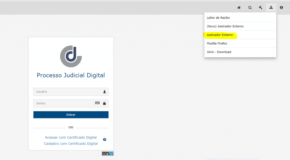Select Mozilla Firefox download entry
Screen dimensions: 290x160
[x=240, y=43]
